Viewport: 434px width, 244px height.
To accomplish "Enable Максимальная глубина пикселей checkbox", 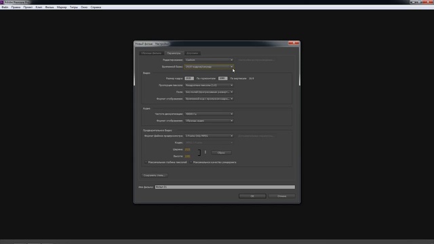I will pyautogui.click(x=146, y=163).
